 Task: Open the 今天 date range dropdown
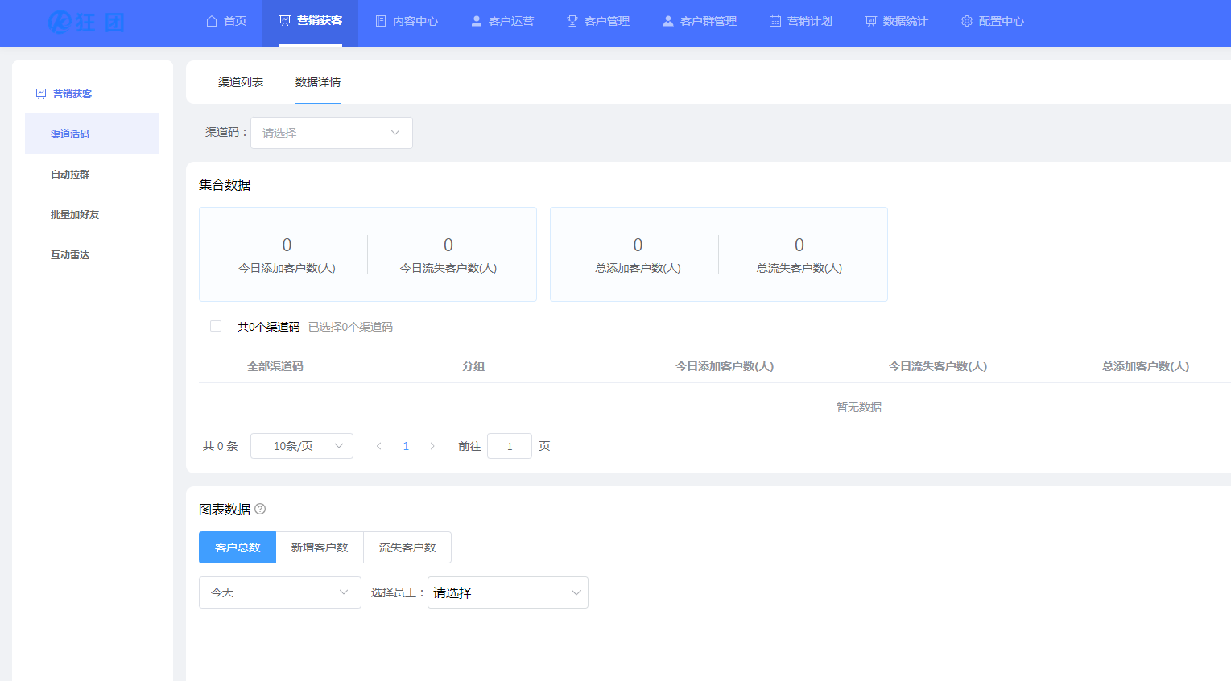point(280,592)
